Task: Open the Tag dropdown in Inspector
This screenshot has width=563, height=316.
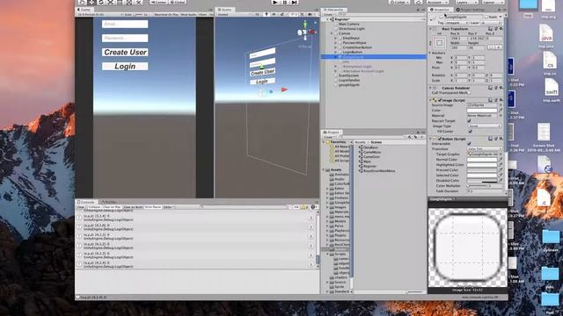Action: point(456,23)
